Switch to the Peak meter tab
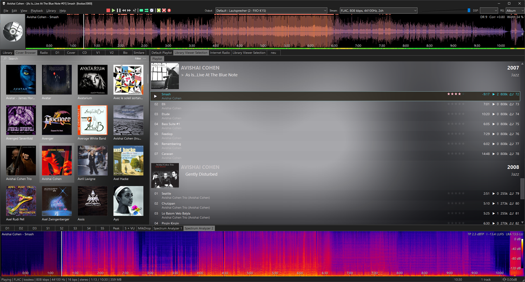This screenshot has height=282, width=525. (116, 228)
